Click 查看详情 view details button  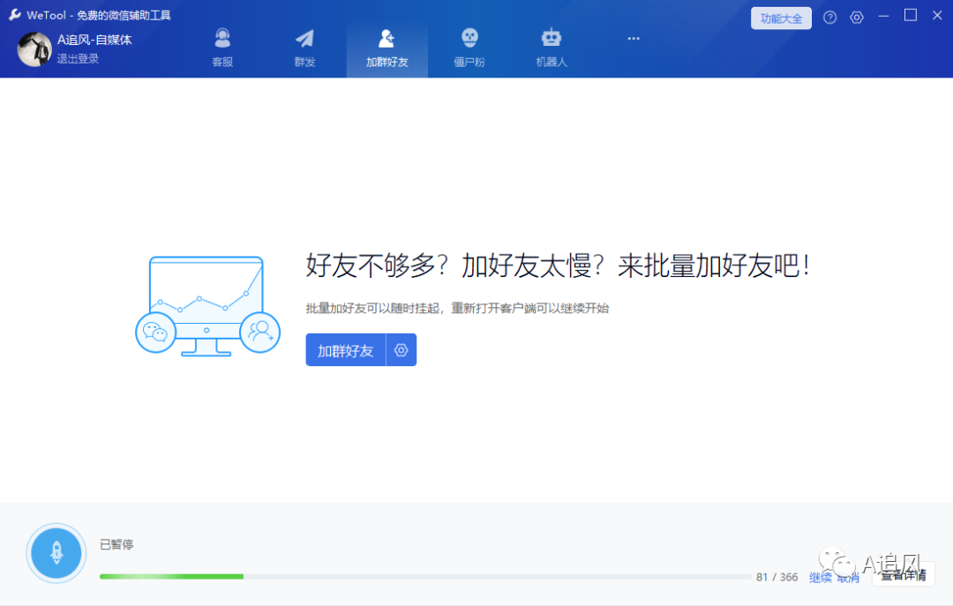click(x=904, y=575)
